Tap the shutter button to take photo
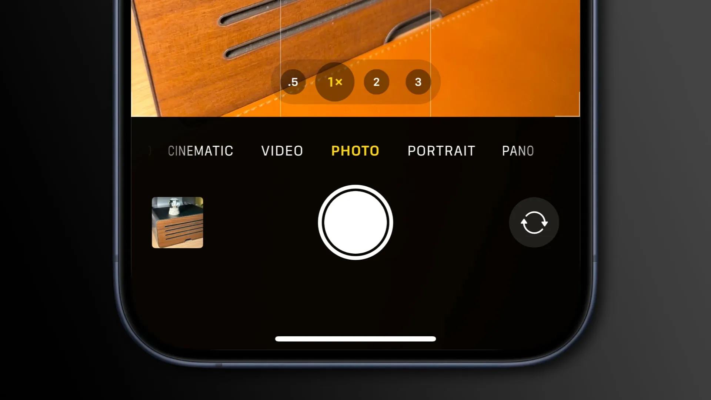The width and height of the screenshot is (711, 400). [x=355, y=223]
